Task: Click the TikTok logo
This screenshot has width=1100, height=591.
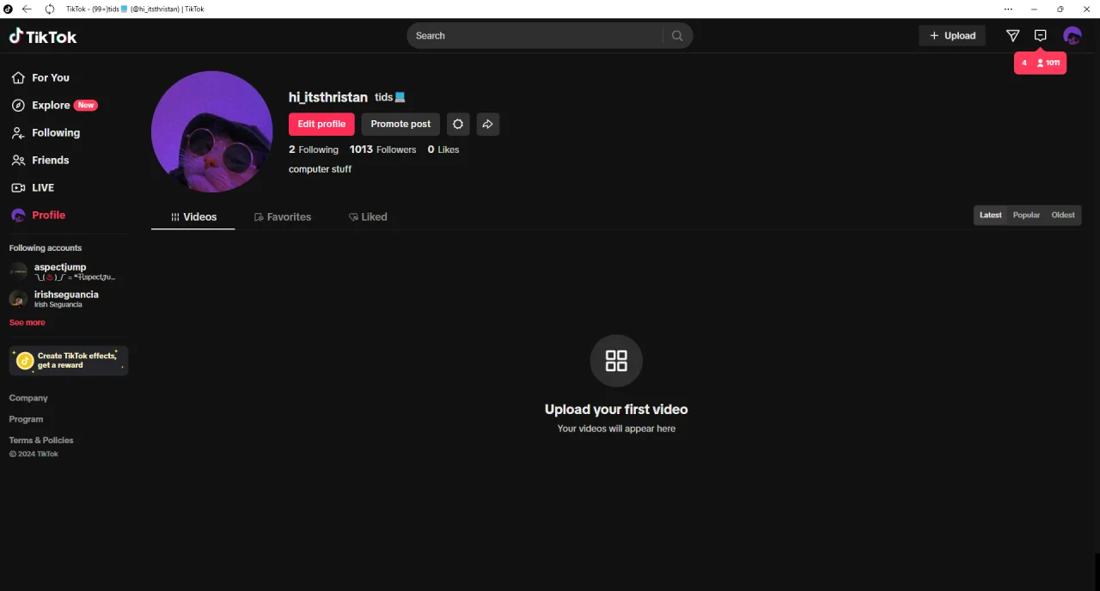Action: [x=43, y=36]
